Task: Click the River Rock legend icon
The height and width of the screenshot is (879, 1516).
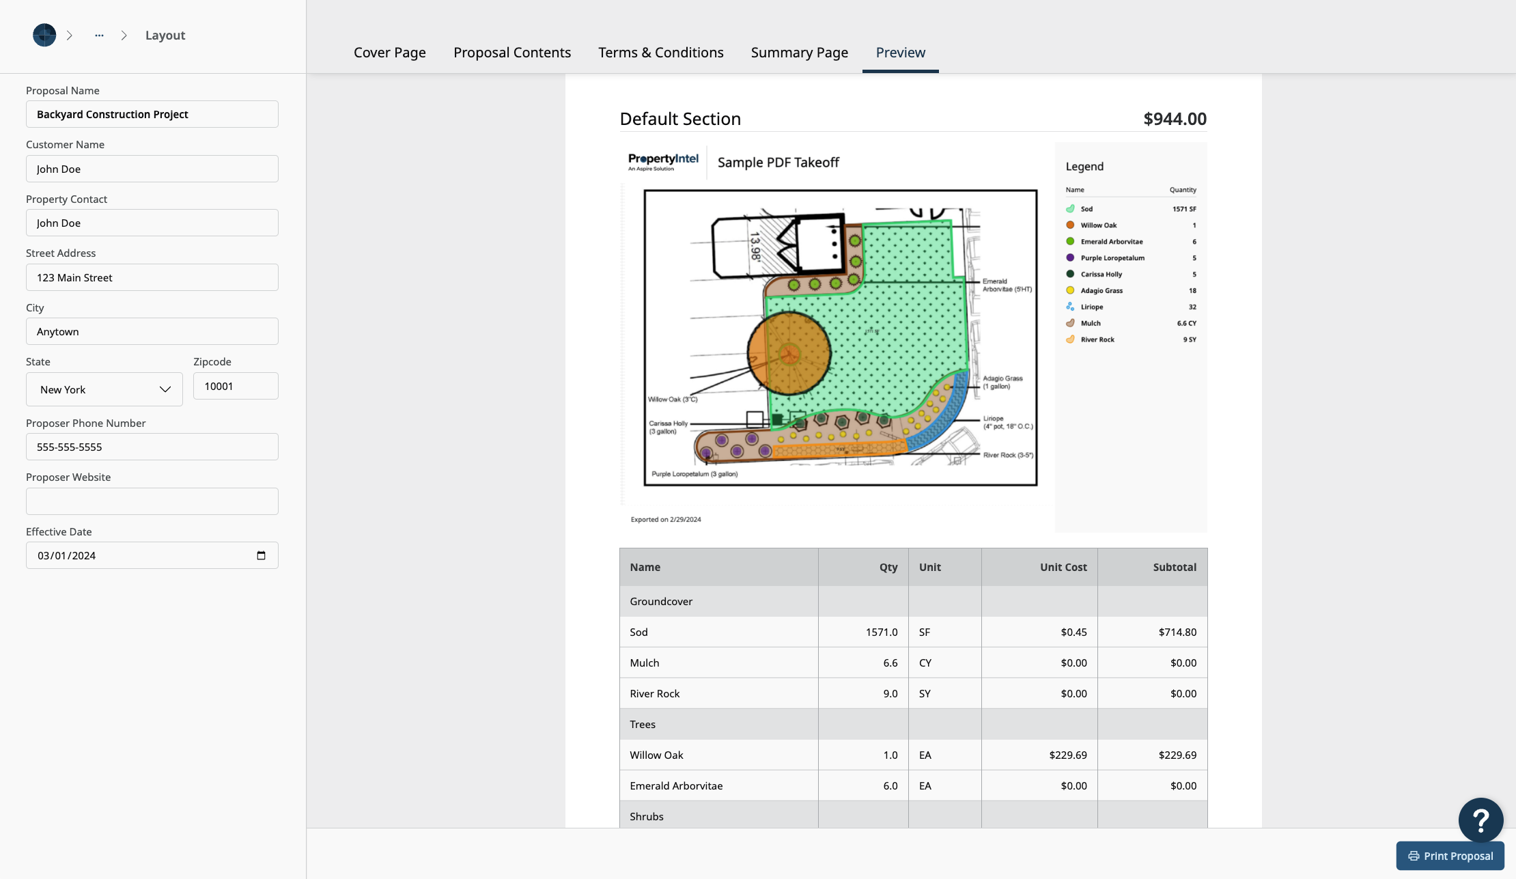Action: 1070,339
